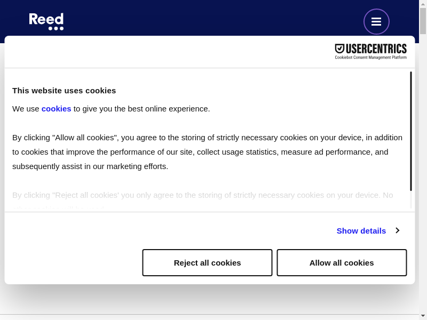427x320 pixels.
Task: Click the browser page's vertical scrollbar thumb
Action: 423,20
